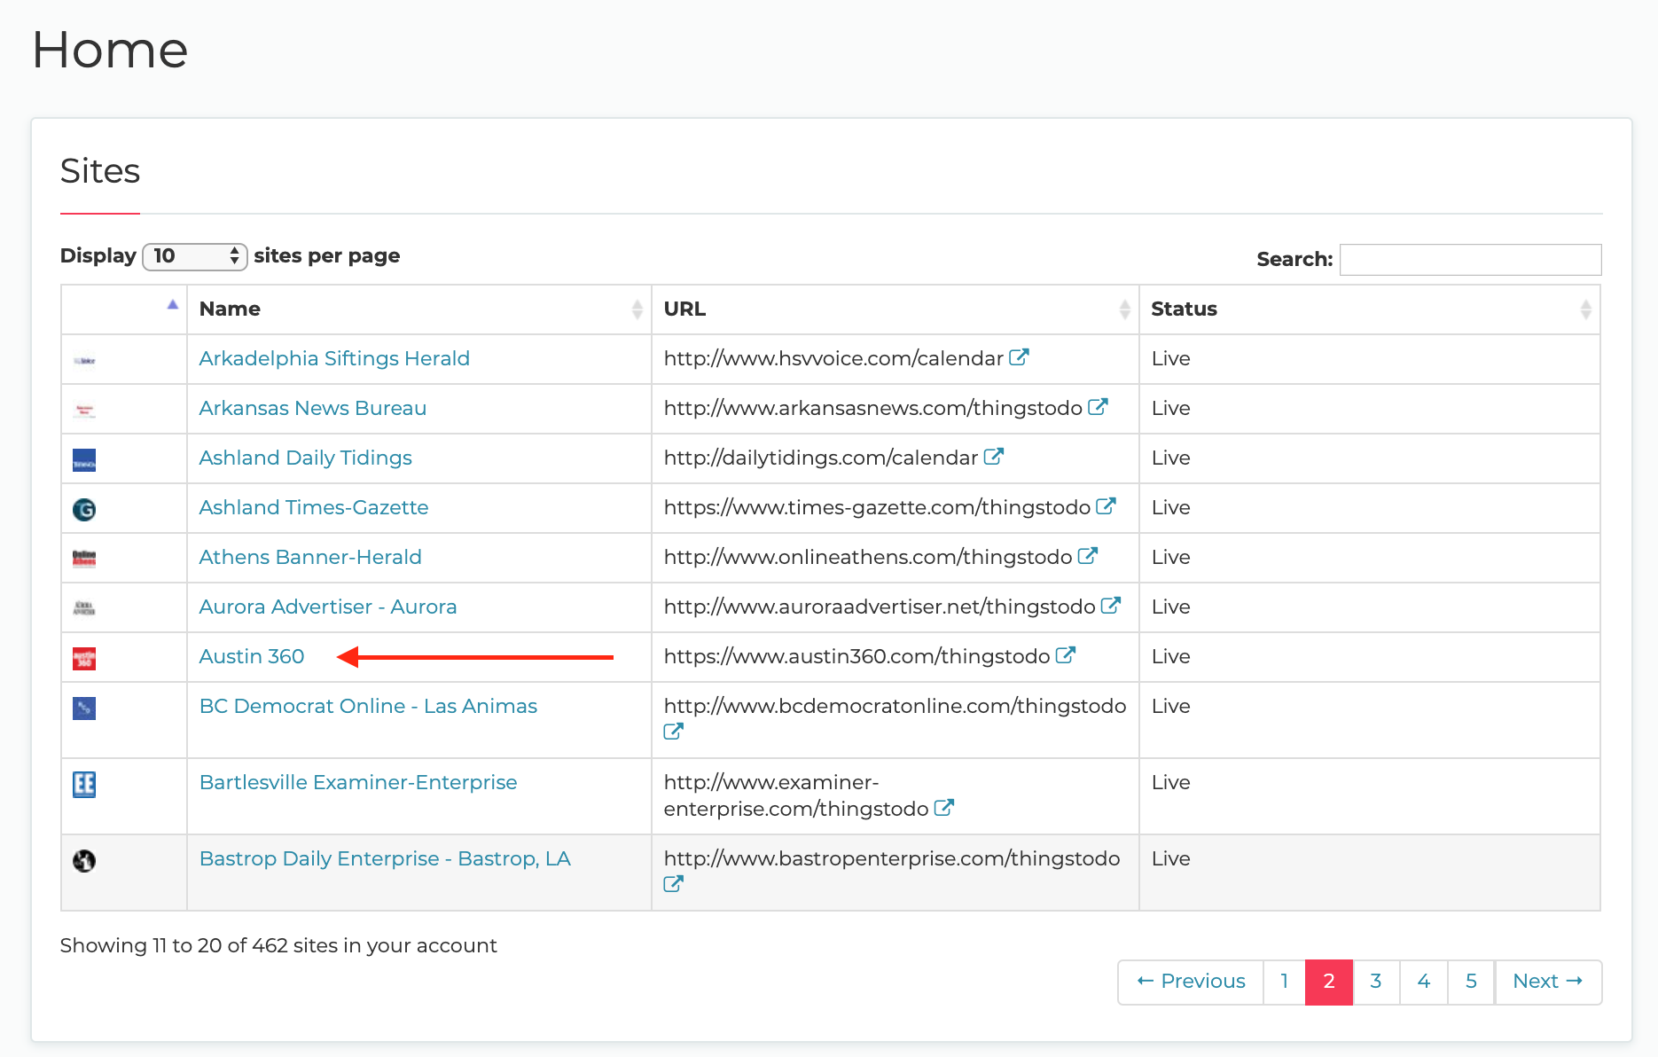
Task: Sort table by URL column
Action: point(895,309)
